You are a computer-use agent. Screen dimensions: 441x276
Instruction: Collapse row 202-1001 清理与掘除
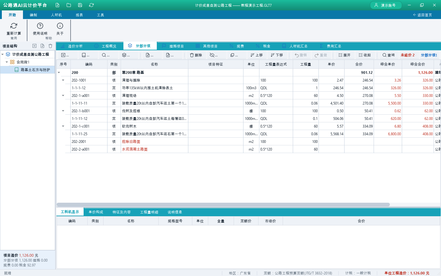point(63,80)
